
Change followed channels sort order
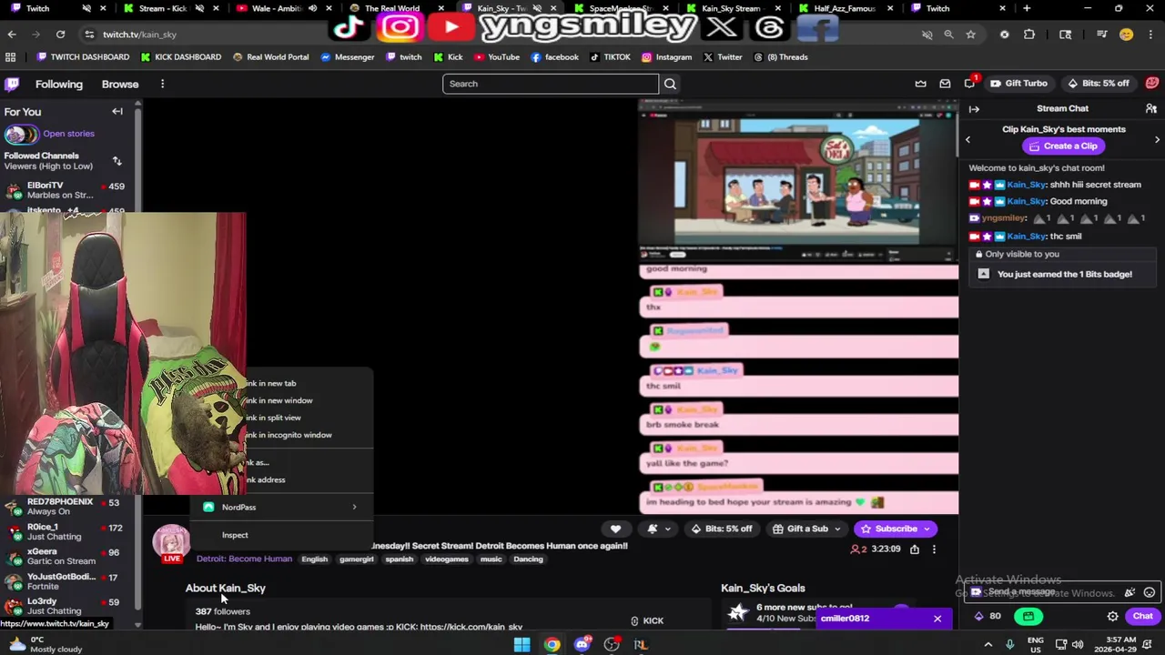click(116, 161)
